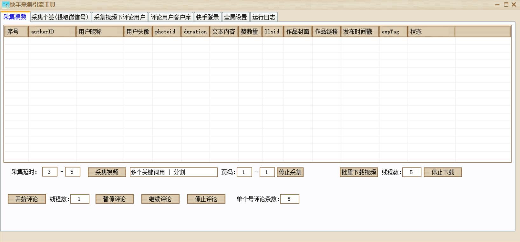Screen dimensions: 520x242
Task: Start 批量下载视频
Action: [x=358, y=172]
